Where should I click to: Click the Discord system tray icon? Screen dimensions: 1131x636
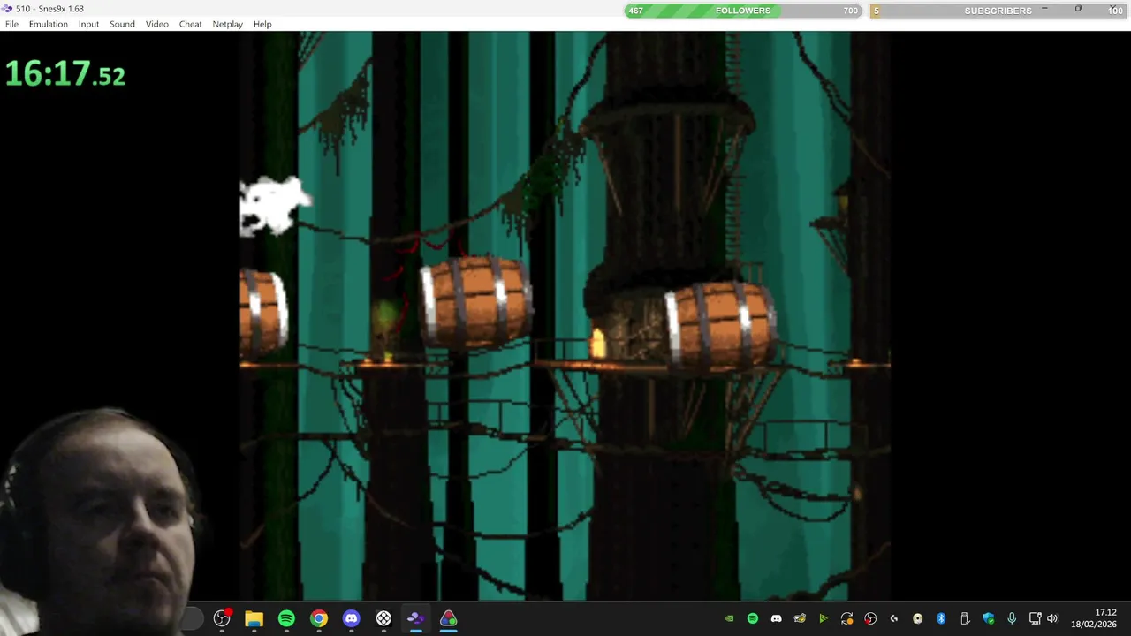pos(776,618)
